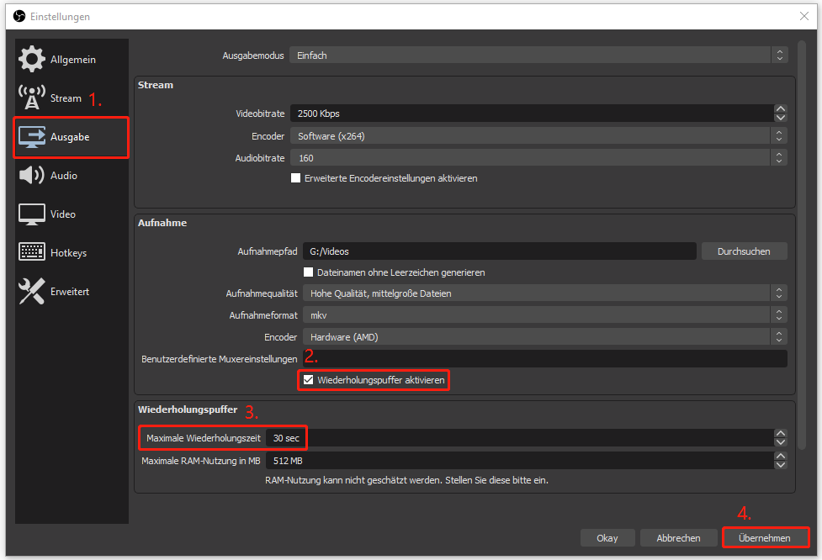Click the Maximale Wiederholungszeit 30 sec field
Image resolution: width=822 pixels, height=560 pixels.
tap(519, 438)
